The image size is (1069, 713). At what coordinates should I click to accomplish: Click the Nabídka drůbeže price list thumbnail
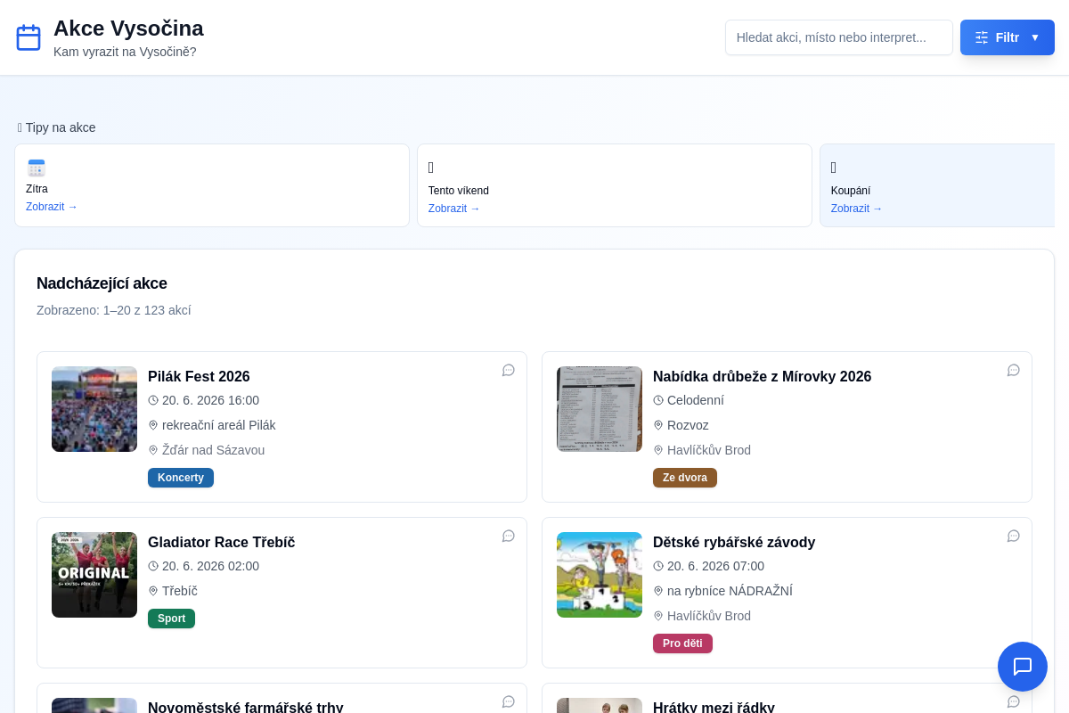pyautogui.click(x=600, y=409)
